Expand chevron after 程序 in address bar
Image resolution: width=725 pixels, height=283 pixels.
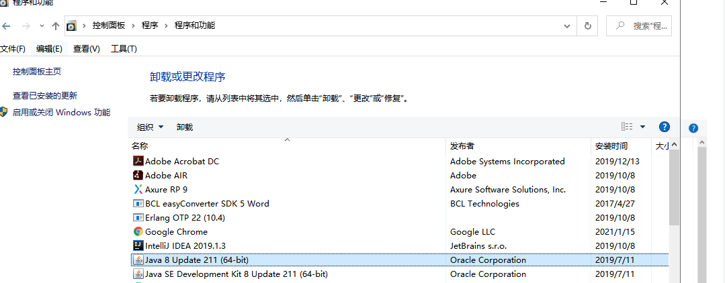pos(166,26)
